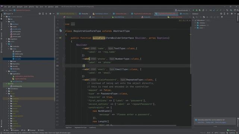Click RegistrationFormType breadcrumb at editor bottom
The image size is (239, 134).
(x=81, y=127)
